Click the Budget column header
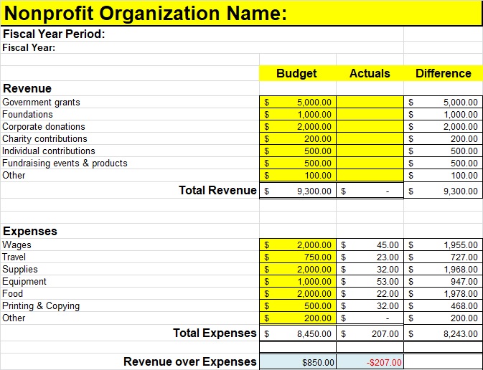483x370 pixels. coord(296,73)
